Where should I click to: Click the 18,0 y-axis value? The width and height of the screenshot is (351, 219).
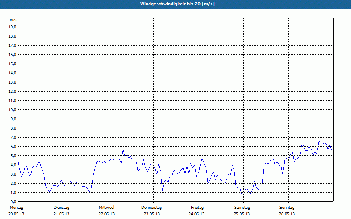click(x=12, y=36)
